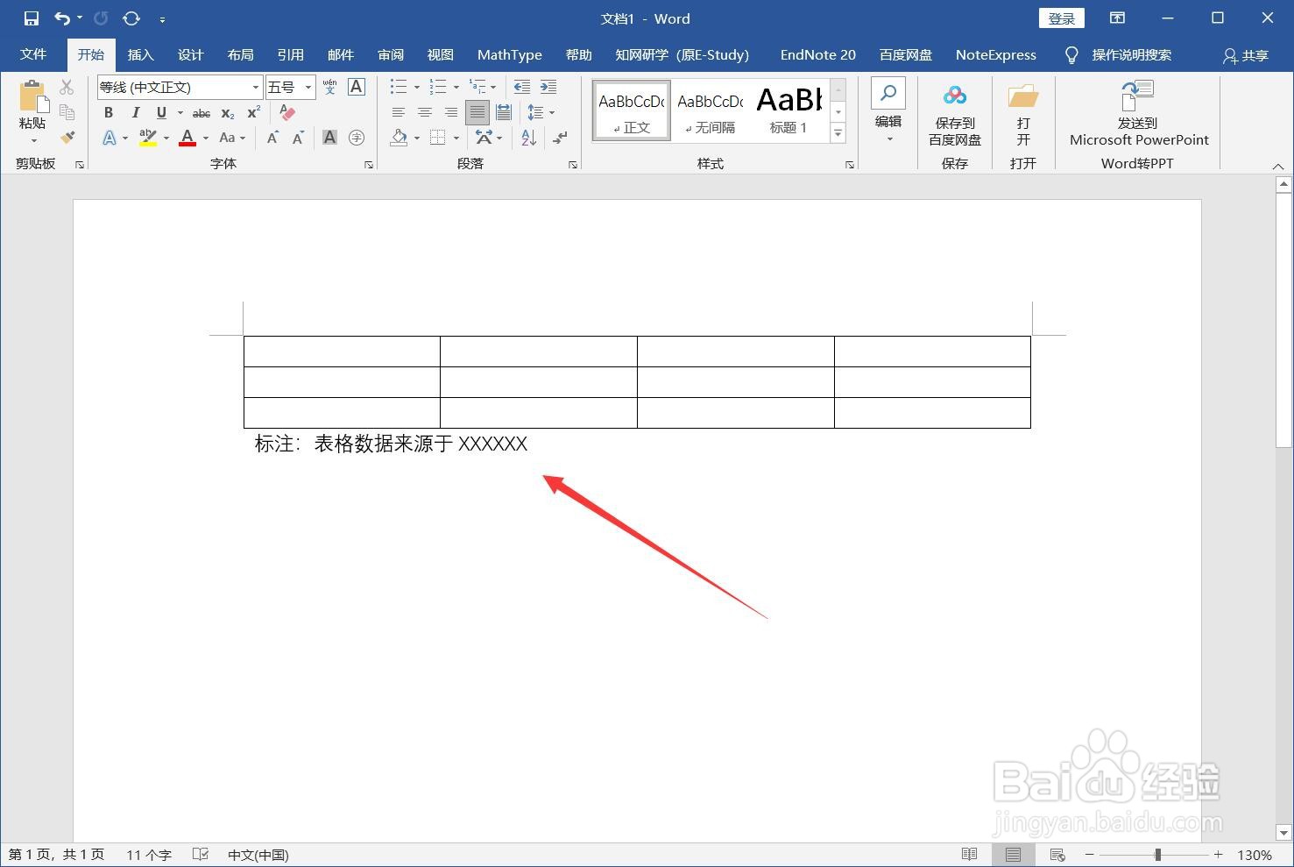Open the Change Case (Aa) dropdown
Image resolution: width=1294 pixels, height=867 pixels.
pyautogui.click(x=244, y=138)
